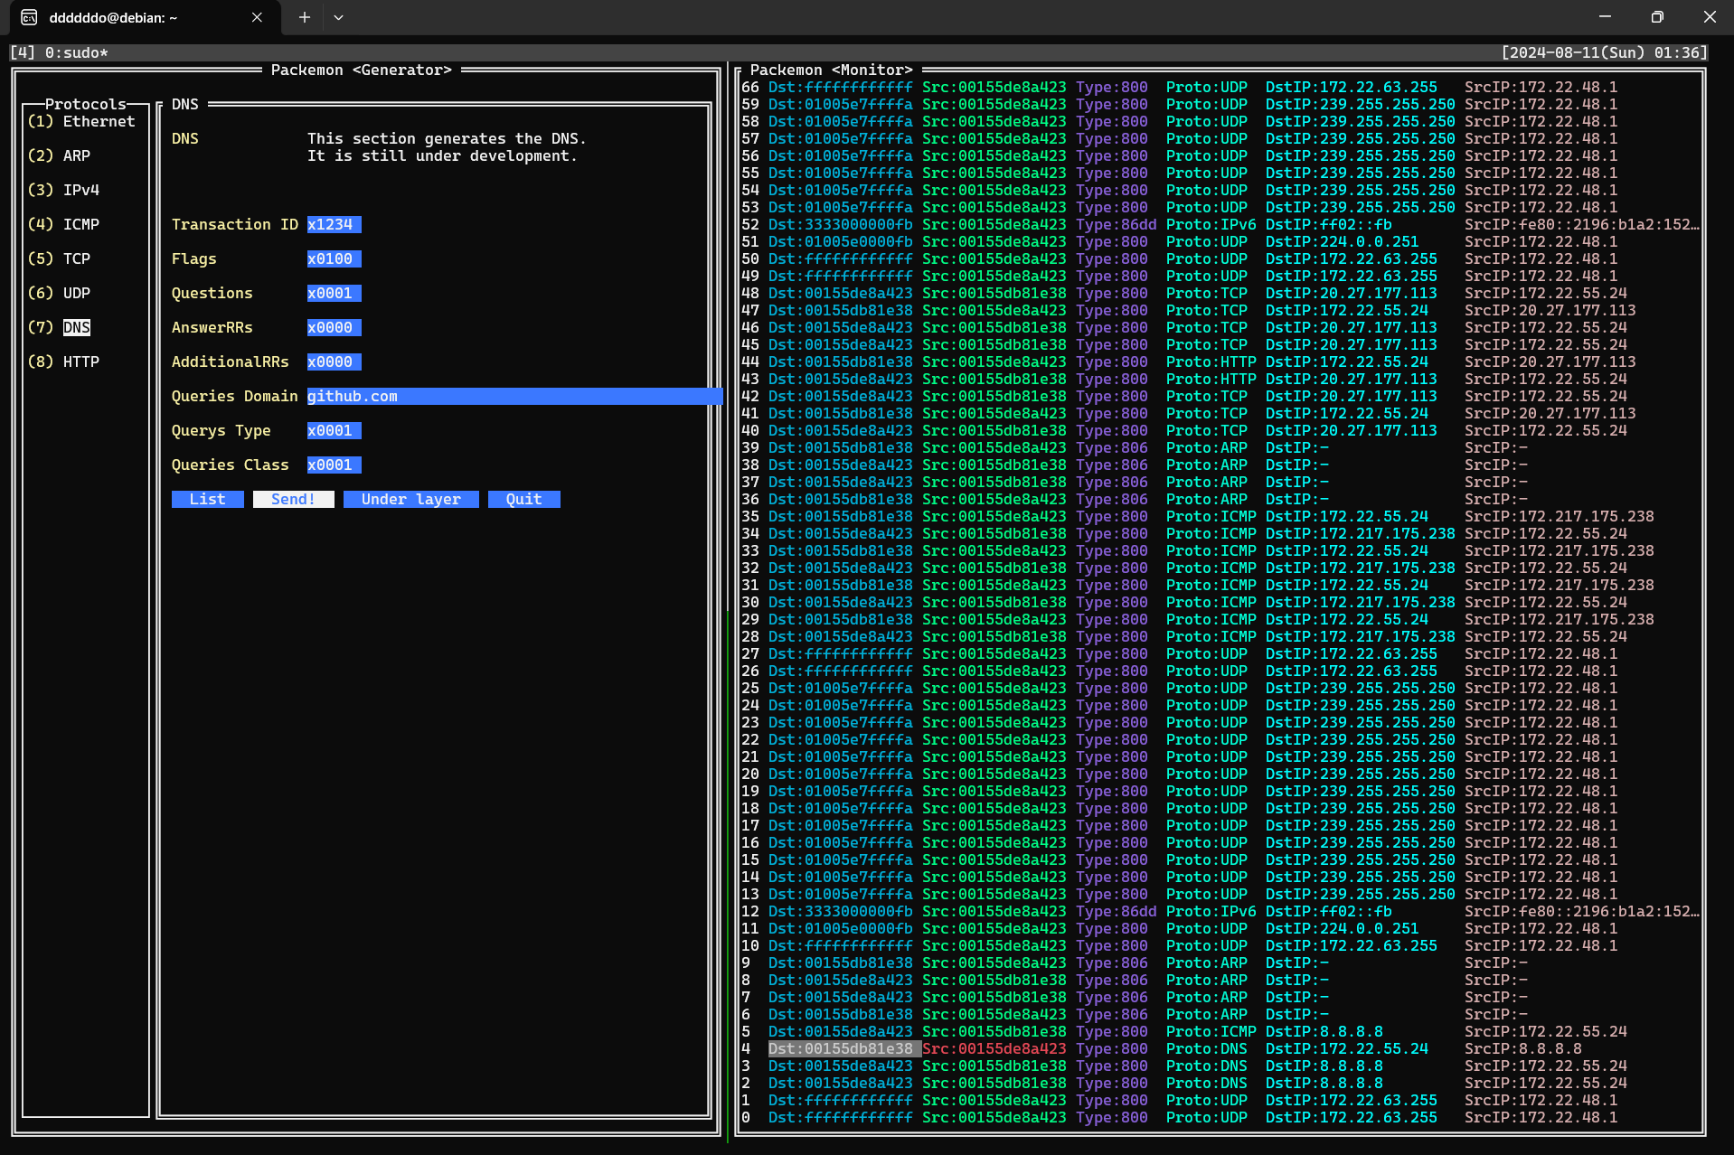This screenshot has width=1734, height=1155.
Task: Focus the AnswerRRs field x0000
Action: (335, 327)
